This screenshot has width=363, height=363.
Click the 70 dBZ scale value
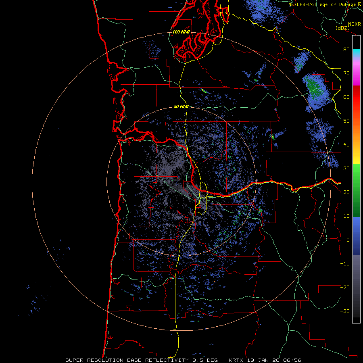(346, 73)
